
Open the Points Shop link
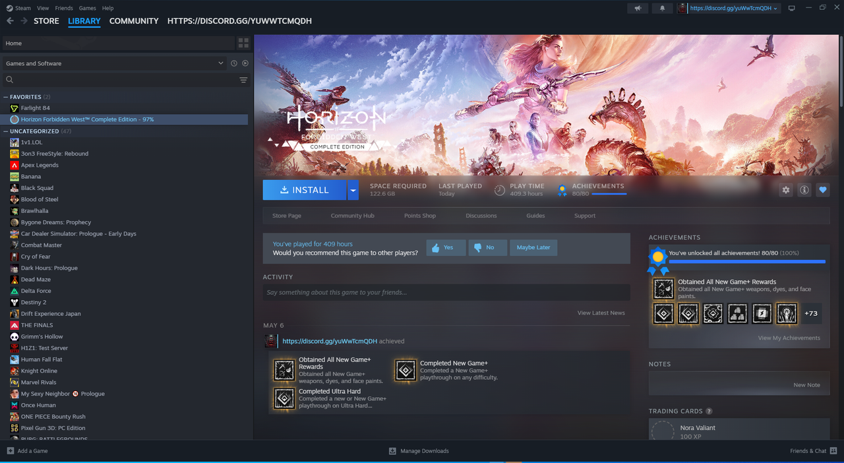[x=420, y=216]
